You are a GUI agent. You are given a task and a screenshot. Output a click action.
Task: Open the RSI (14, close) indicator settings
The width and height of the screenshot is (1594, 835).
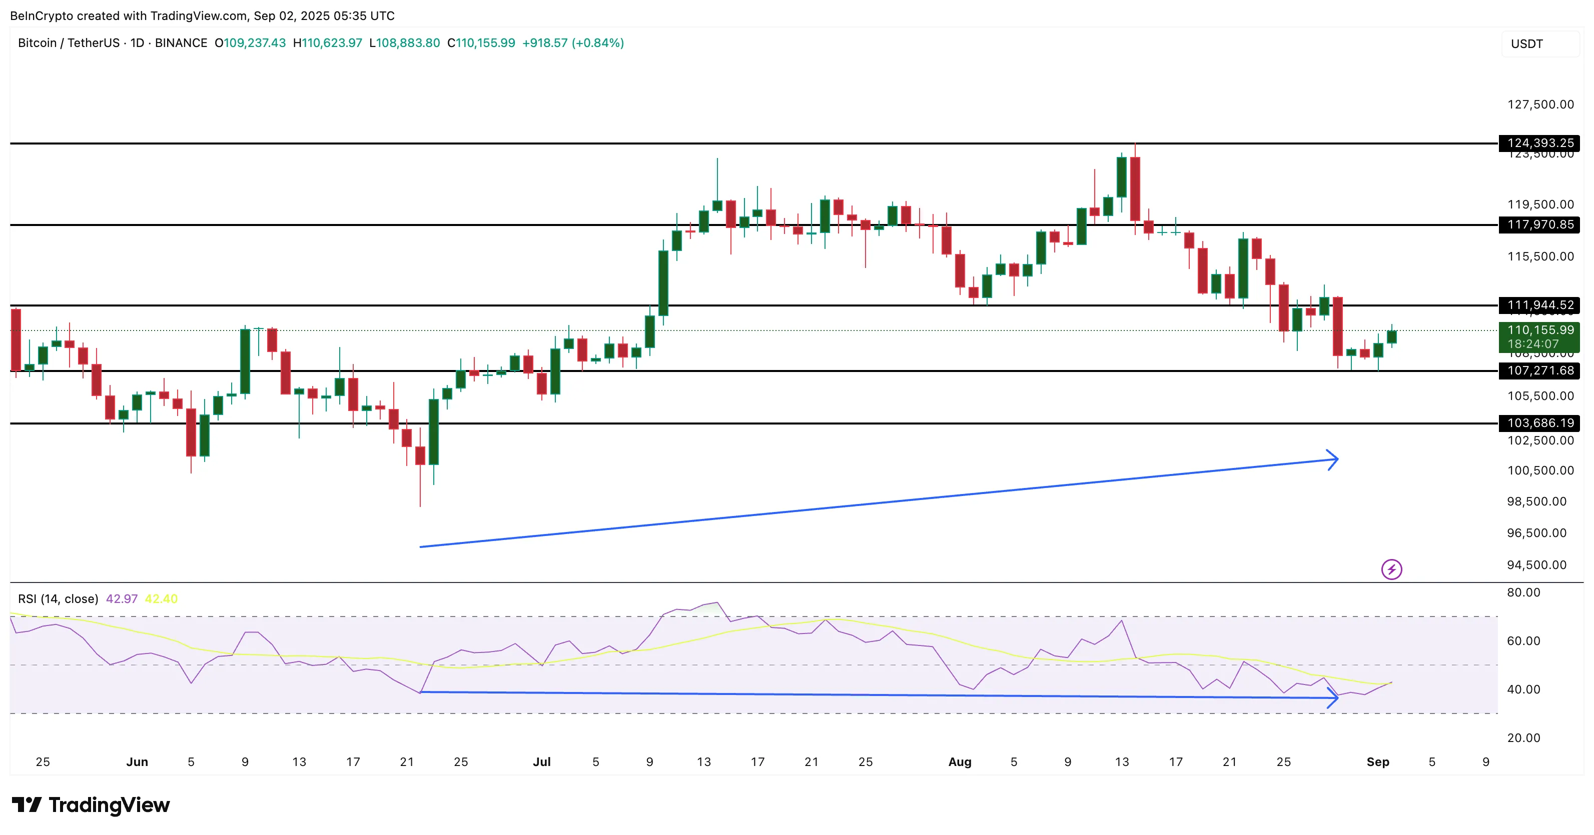coord(58,598)
